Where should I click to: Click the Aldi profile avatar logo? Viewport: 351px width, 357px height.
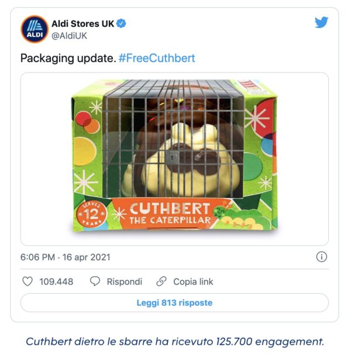point(35,29)
